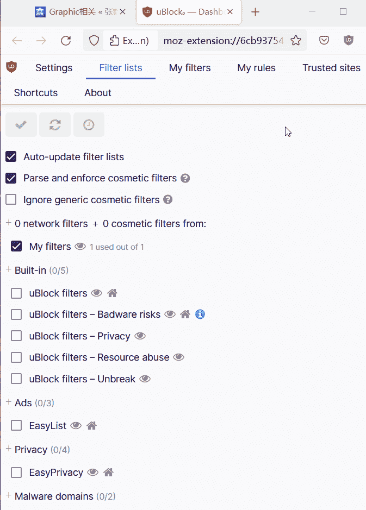This screenshot has width=366, height=510.
Task: Click the Purge all caches clock icon
Action: [x=89, y=124]
